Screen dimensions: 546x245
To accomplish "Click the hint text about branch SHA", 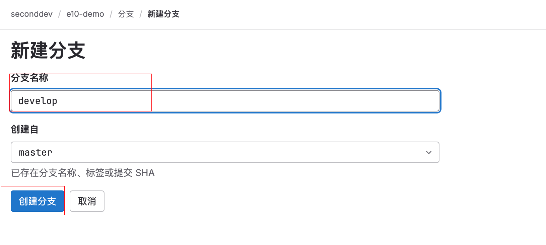I will pyautogui.click(x=82, y=173).
